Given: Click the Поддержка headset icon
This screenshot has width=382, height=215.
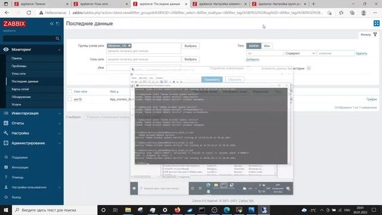Looking at the screenshot, I should click(x=6, y=157).
